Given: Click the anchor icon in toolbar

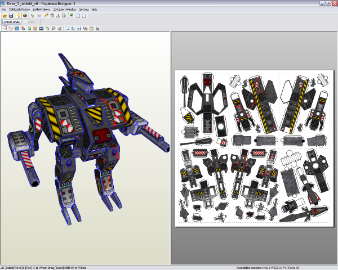Looking at the screenshot, I should coord(58,16).
